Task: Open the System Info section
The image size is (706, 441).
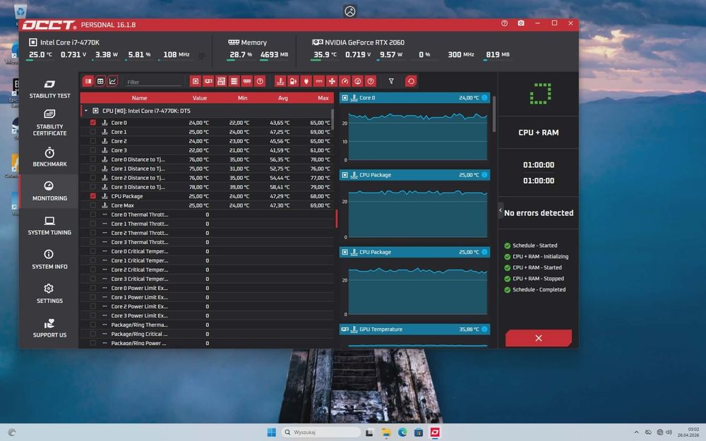Action: click(x=49, y=260)
